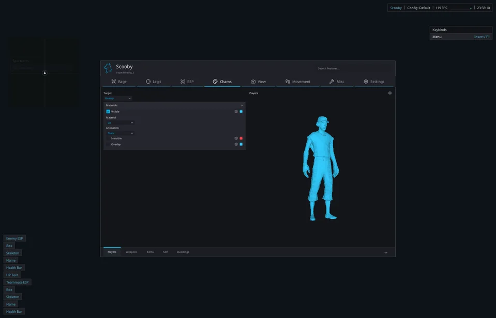Open the Target dropdown showing Enemy
This screenshot has width=496, height=318.
coord(118,98)
